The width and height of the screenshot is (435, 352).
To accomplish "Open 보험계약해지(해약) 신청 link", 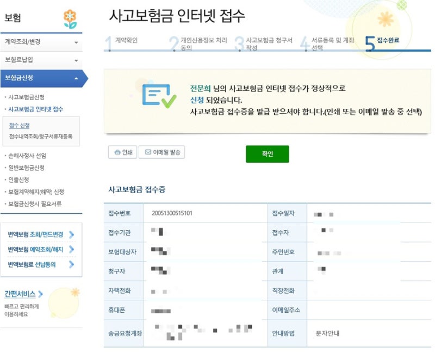I will pyautogui.click(x=36, y=192).
